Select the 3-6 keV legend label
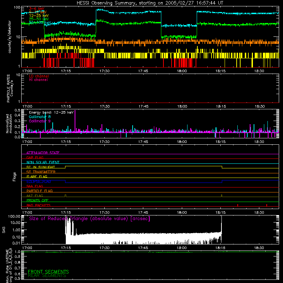 (36, 8)
